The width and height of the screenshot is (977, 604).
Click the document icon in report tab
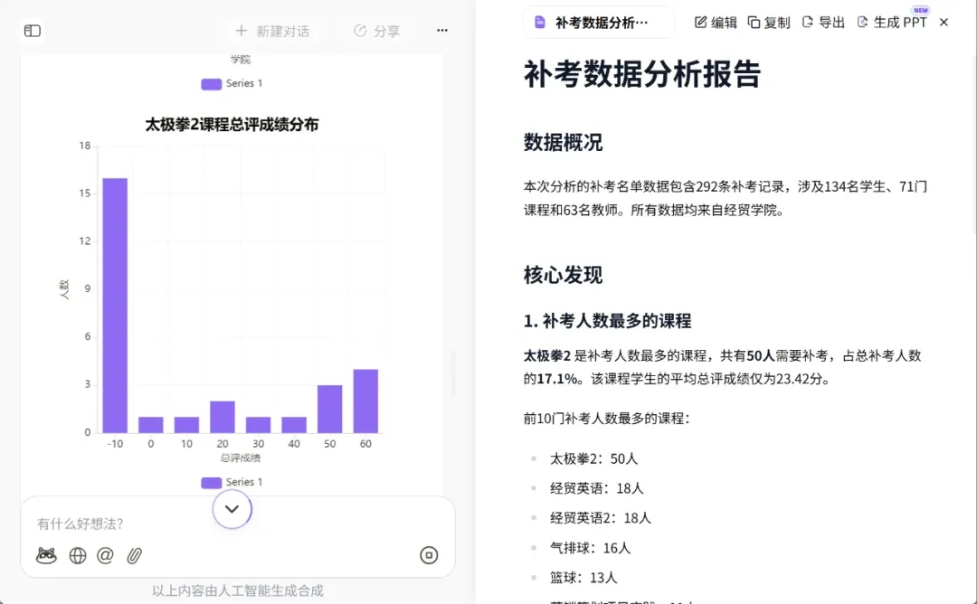[540, 23]
